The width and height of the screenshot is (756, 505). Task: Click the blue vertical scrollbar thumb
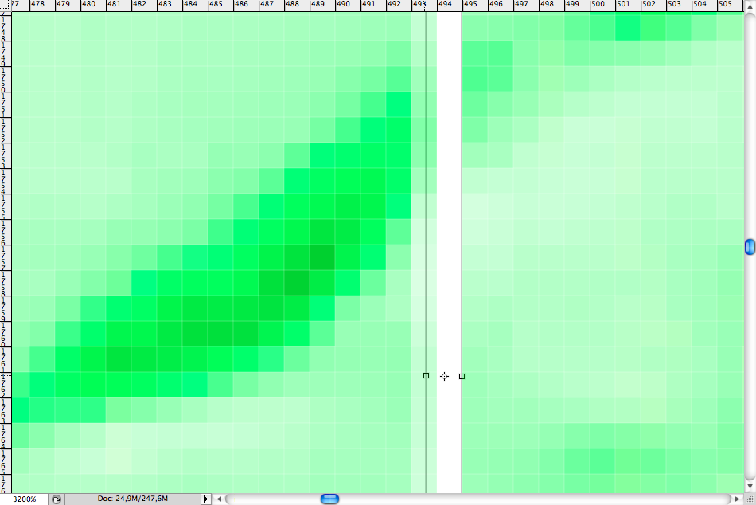coord(749,247)
